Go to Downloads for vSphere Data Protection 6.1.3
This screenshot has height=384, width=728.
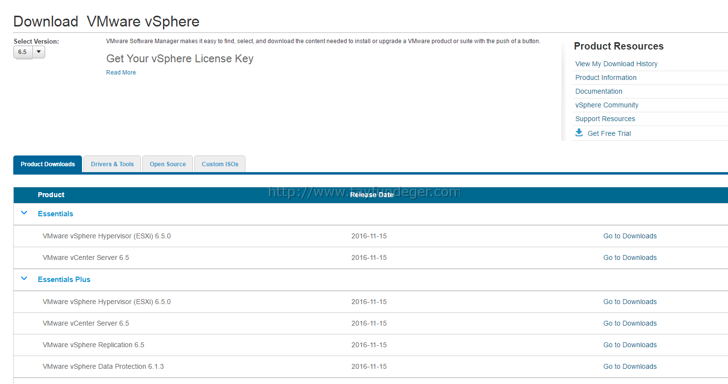click(x=630, y=366)
